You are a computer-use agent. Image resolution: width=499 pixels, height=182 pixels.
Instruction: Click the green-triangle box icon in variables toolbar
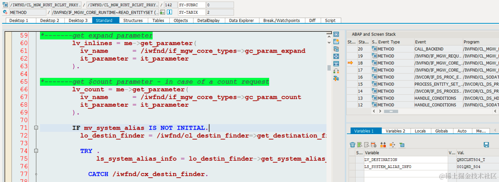coord(402,145)
